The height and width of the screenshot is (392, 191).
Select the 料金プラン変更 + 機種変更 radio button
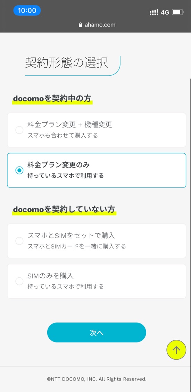click(19, 130)
